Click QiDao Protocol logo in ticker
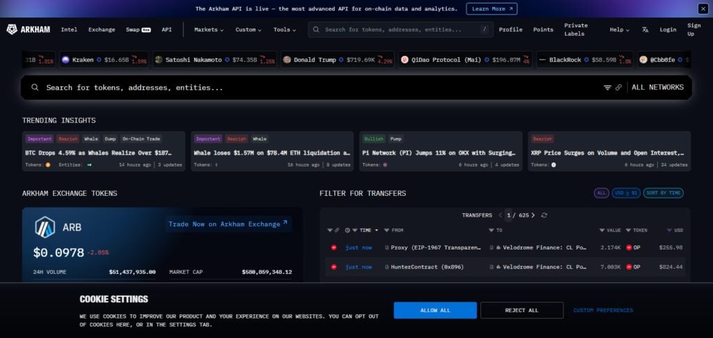Image resolution: width=713 pixels, height=338 pixels. (x=405, y=60)
